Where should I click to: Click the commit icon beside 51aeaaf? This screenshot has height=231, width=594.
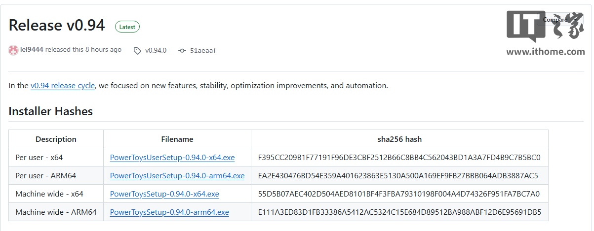point(182,50)
